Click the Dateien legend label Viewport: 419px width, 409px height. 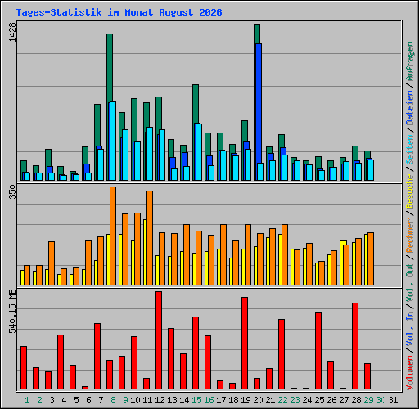pos(410,107)
